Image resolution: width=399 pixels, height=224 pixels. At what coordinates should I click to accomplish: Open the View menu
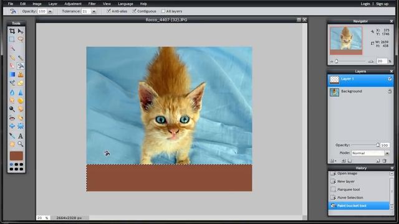[107, 4]
